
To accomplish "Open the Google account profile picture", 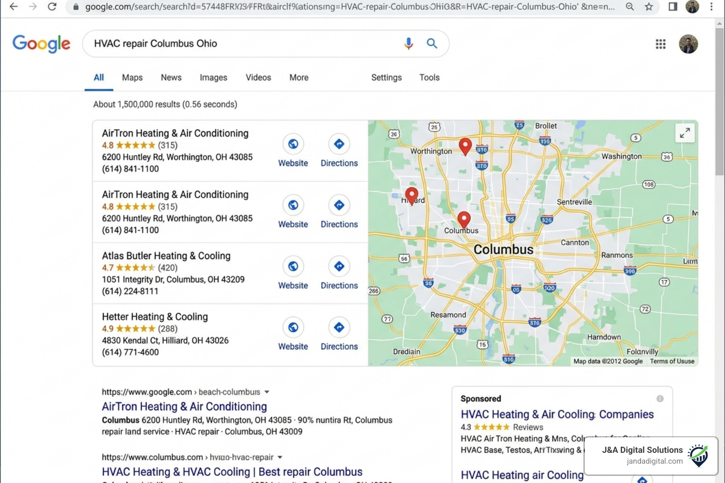I will [688, 44].
